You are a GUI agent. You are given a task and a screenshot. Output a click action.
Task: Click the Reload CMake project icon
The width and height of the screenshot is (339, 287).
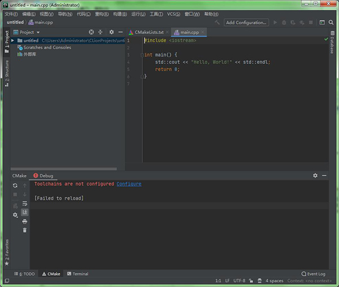pos(15,185)
